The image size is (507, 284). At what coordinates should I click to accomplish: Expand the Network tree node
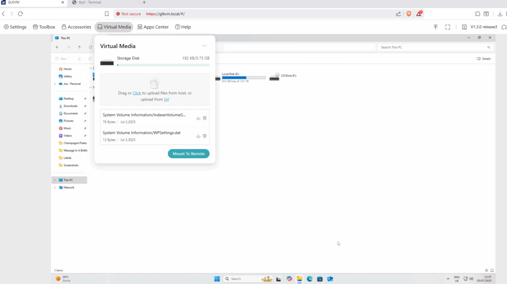(54, 188)
